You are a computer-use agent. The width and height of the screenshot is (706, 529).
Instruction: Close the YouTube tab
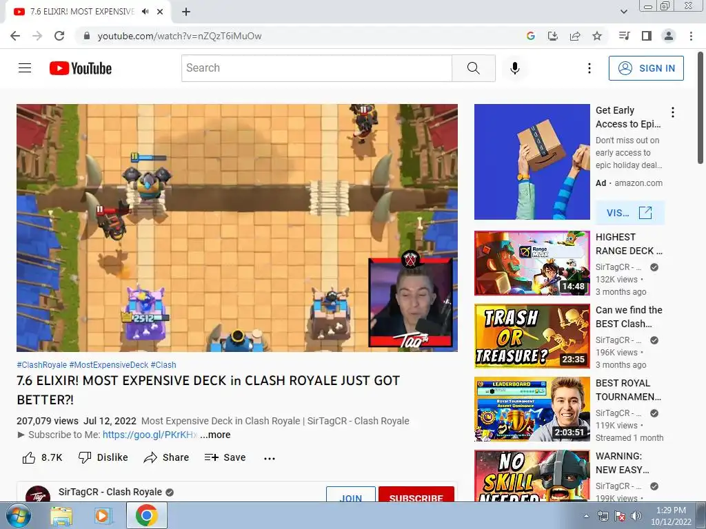(160, 12)
